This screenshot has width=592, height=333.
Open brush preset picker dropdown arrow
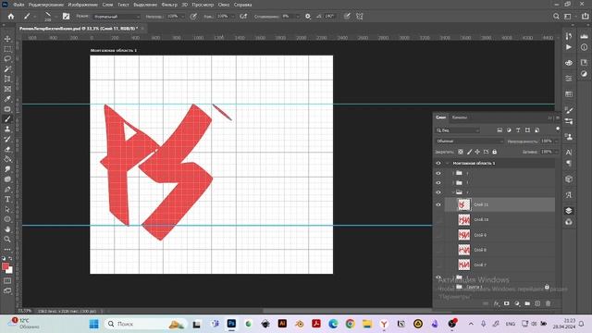point(55,17)
